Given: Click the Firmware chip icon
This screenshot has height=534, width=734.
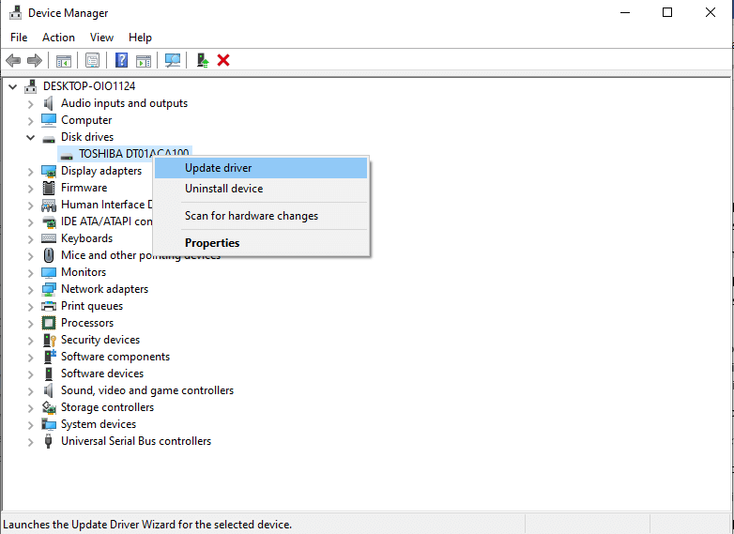Looking at the screenshot, I should (49, 188).
